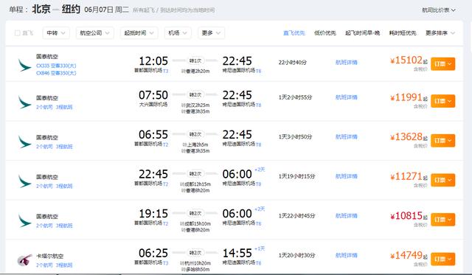Click 3程航班 link on the 07:50 flight
The width and height of the screenshot is (472, 275).
(64, 107)
